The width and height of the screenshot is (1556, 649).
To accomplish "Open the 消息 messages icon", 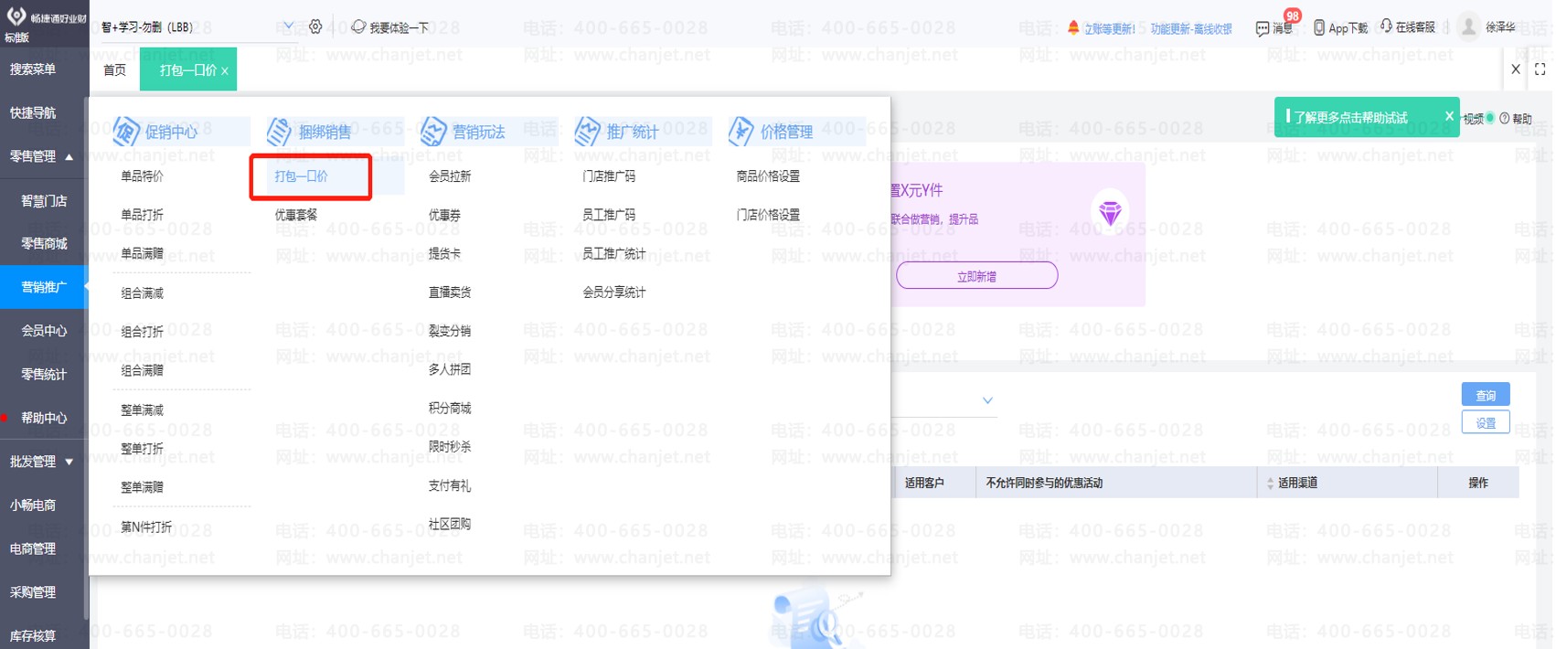I will (1263, 28).
